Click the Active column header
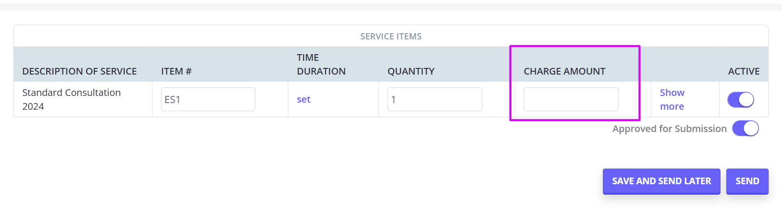 [744, 71]
